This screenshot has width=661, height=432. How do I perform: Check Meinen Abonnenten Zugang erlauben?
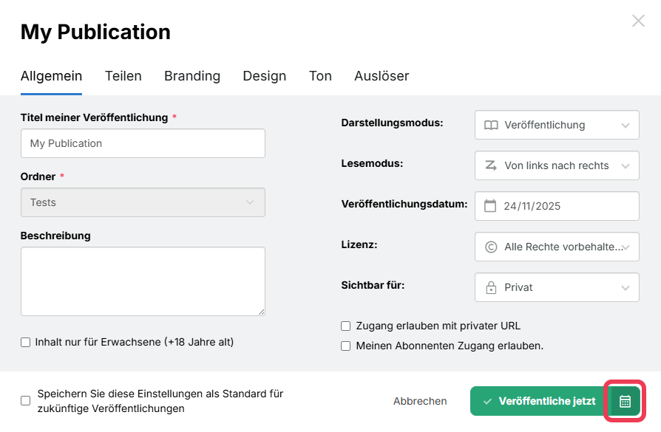click(x=346, y=346)
